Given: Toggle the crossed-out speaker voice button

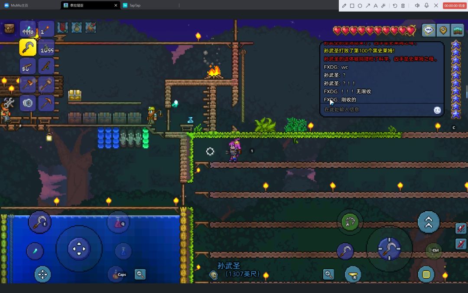Looking at the screenshot, I should [461, 229].
